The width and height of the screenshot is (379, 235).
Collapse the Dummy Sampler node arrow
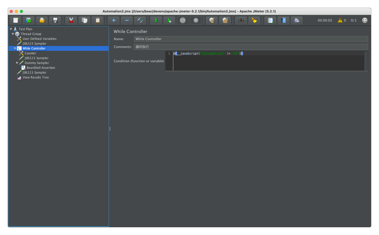(17, 63)
